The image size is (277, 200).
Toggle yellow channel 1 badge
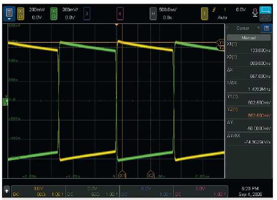point(21,14)
